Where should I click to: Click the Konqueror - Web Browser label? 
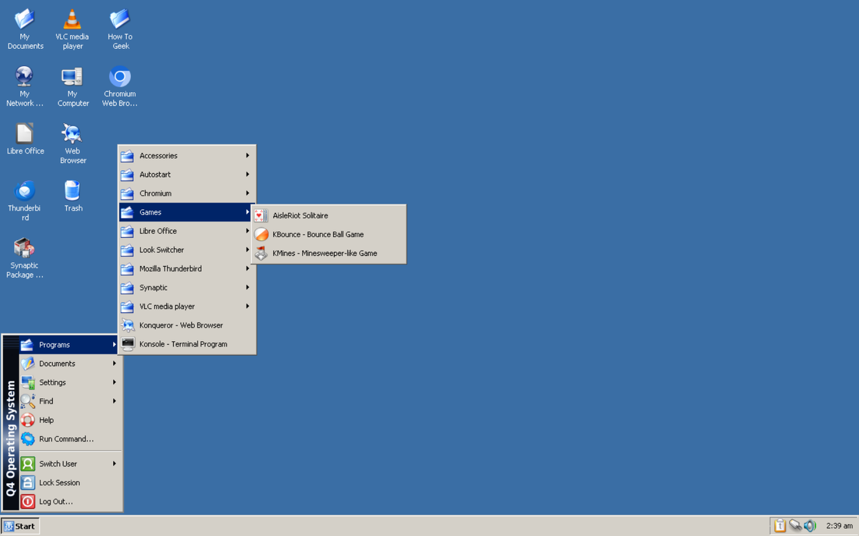pyautogui.click(x=181, y=325)
